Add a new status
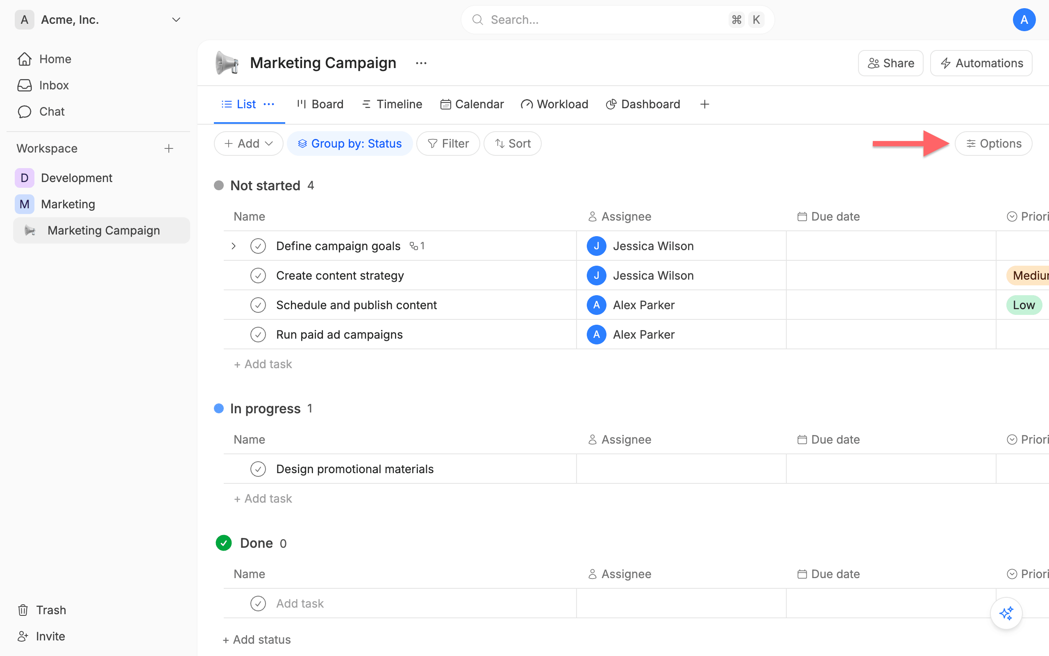Image resolution: width=1049 pixels, height=656 pixels. 257,640
